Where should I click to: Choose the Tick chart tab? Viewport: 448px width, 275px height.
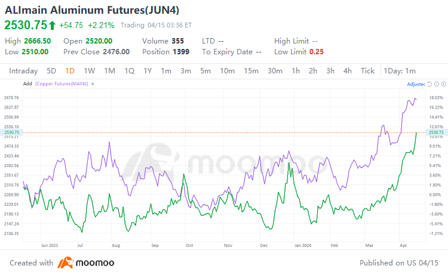point(367,71)
